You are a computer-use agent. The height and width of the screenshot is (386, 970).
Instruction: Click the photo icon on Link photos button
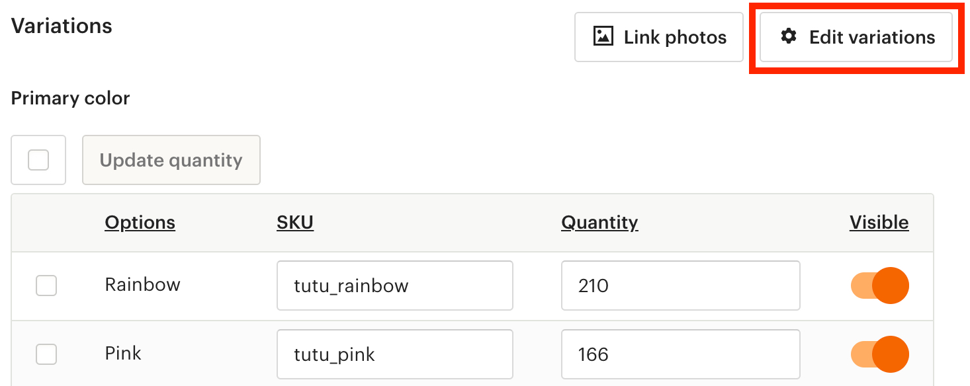603,36
